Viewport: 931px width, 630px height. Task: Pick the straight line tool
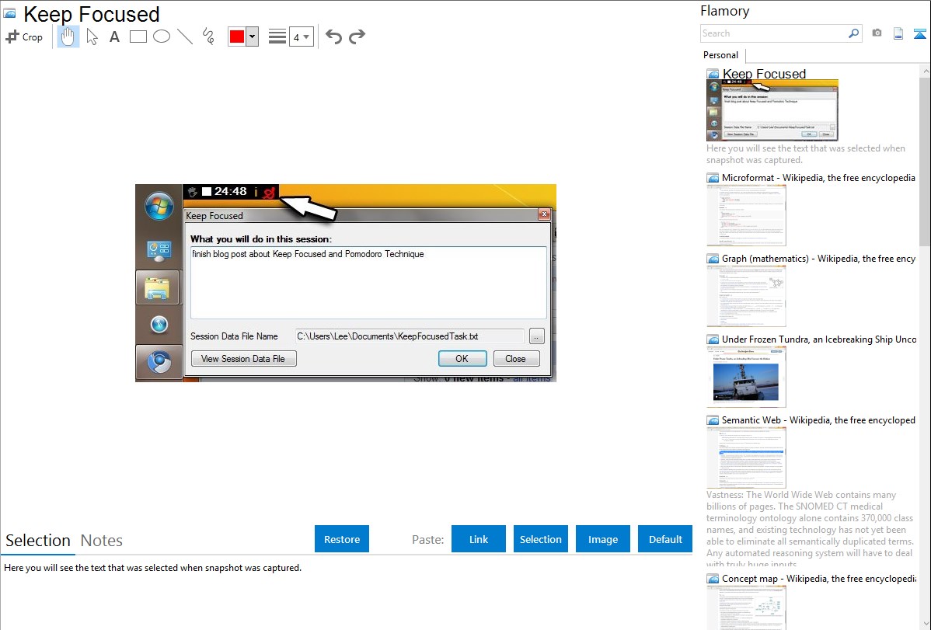pos(185,37)
